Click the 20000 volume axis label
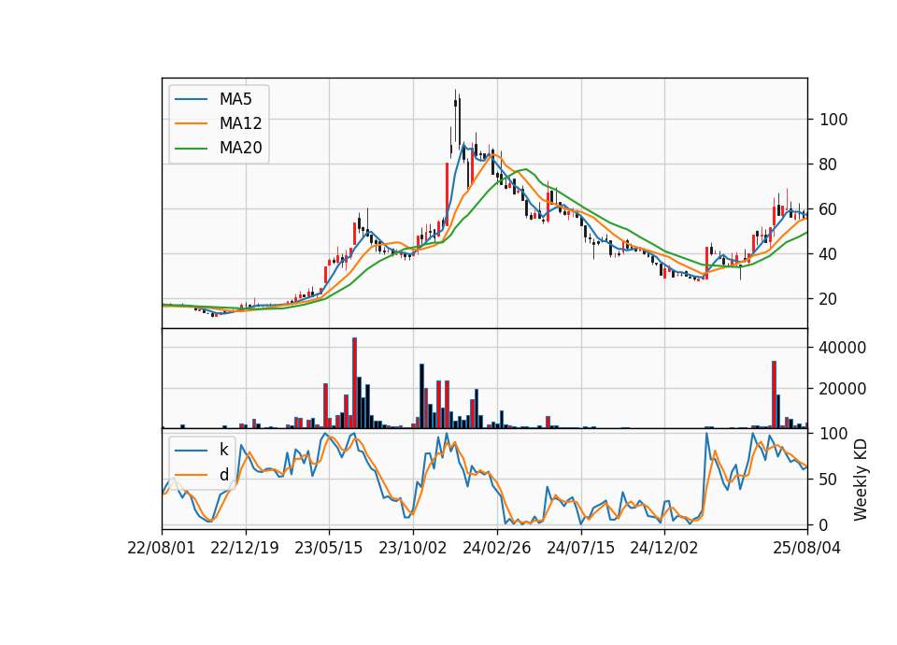The image size is (897, 645). (x=843, y=389)
